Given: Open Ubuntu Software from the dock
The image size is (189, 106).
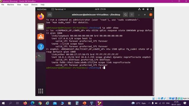Looking at the screenshot, I should pyautogui.click(x=41, y=37).
